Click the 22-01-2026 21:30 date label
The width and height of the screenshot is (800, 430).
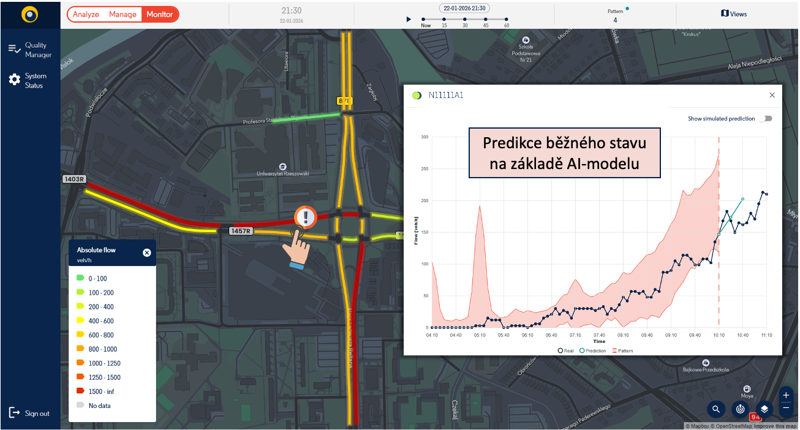pyautogui.click(x=464, y=8)
